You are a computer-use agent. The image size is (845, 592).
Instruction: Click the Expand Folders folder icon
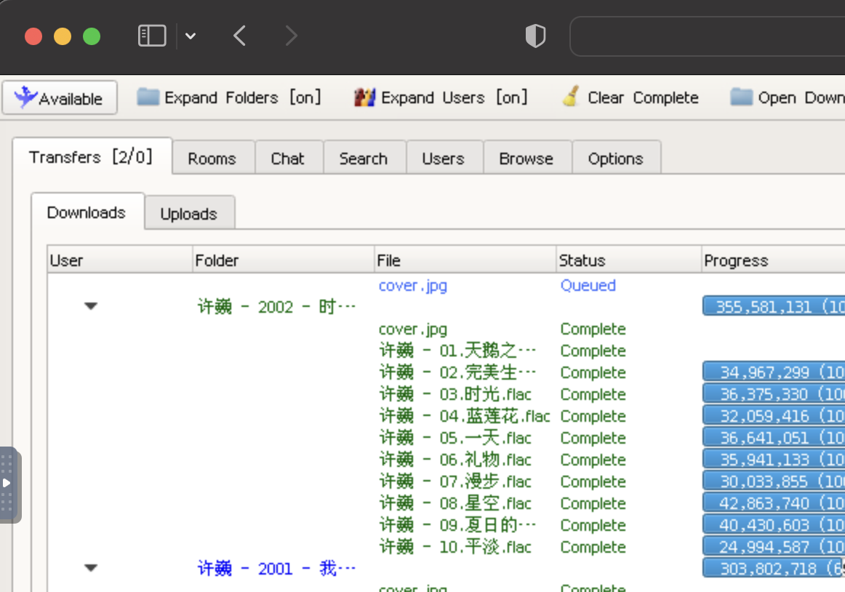[147, 96]
